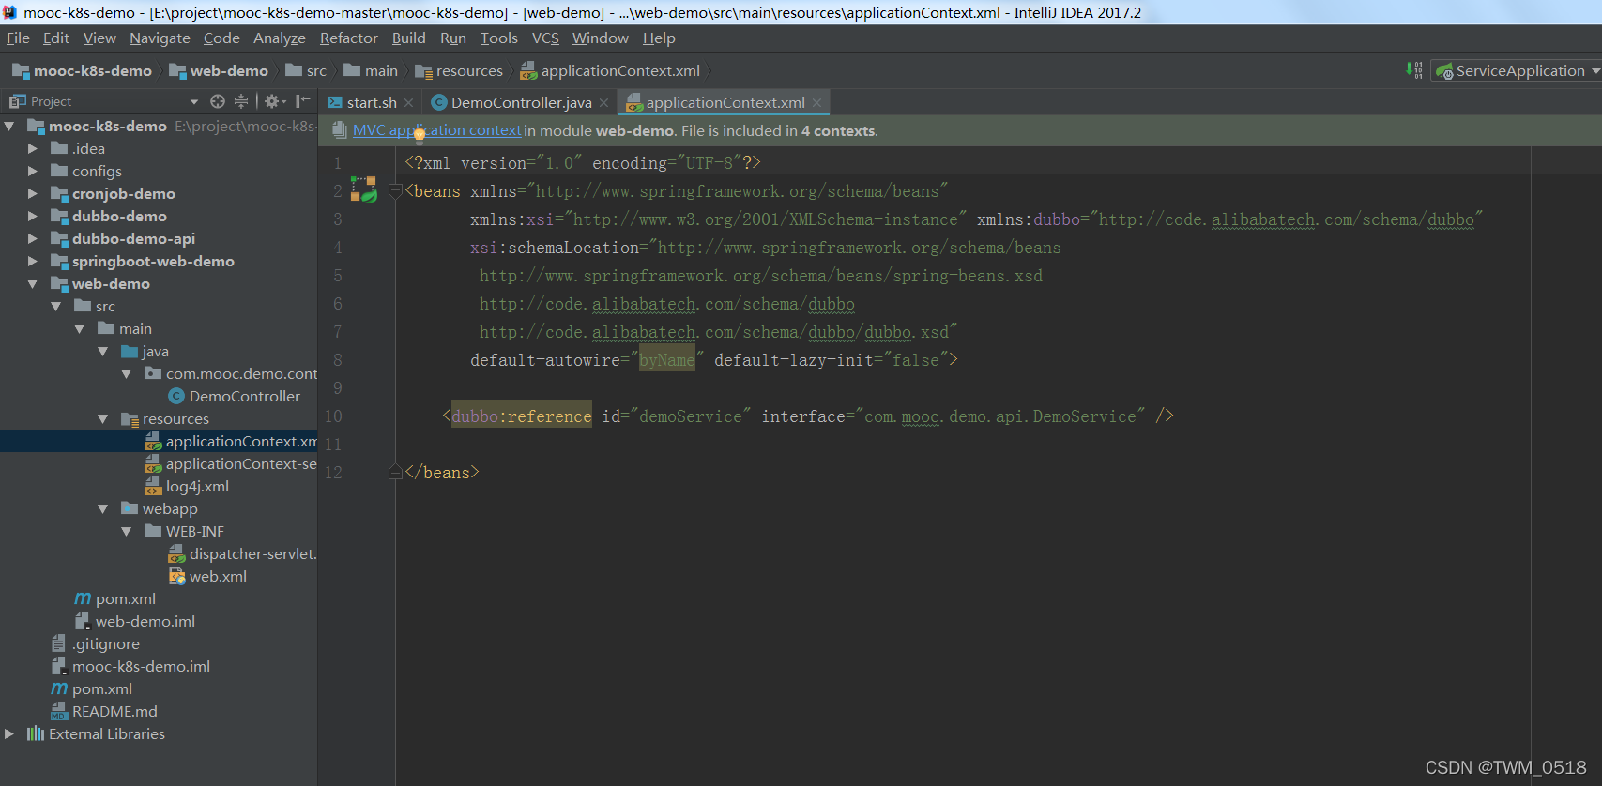Click the External Libraries icon
This screenshot has width=1602, height=786.
(x=36, y=733)
